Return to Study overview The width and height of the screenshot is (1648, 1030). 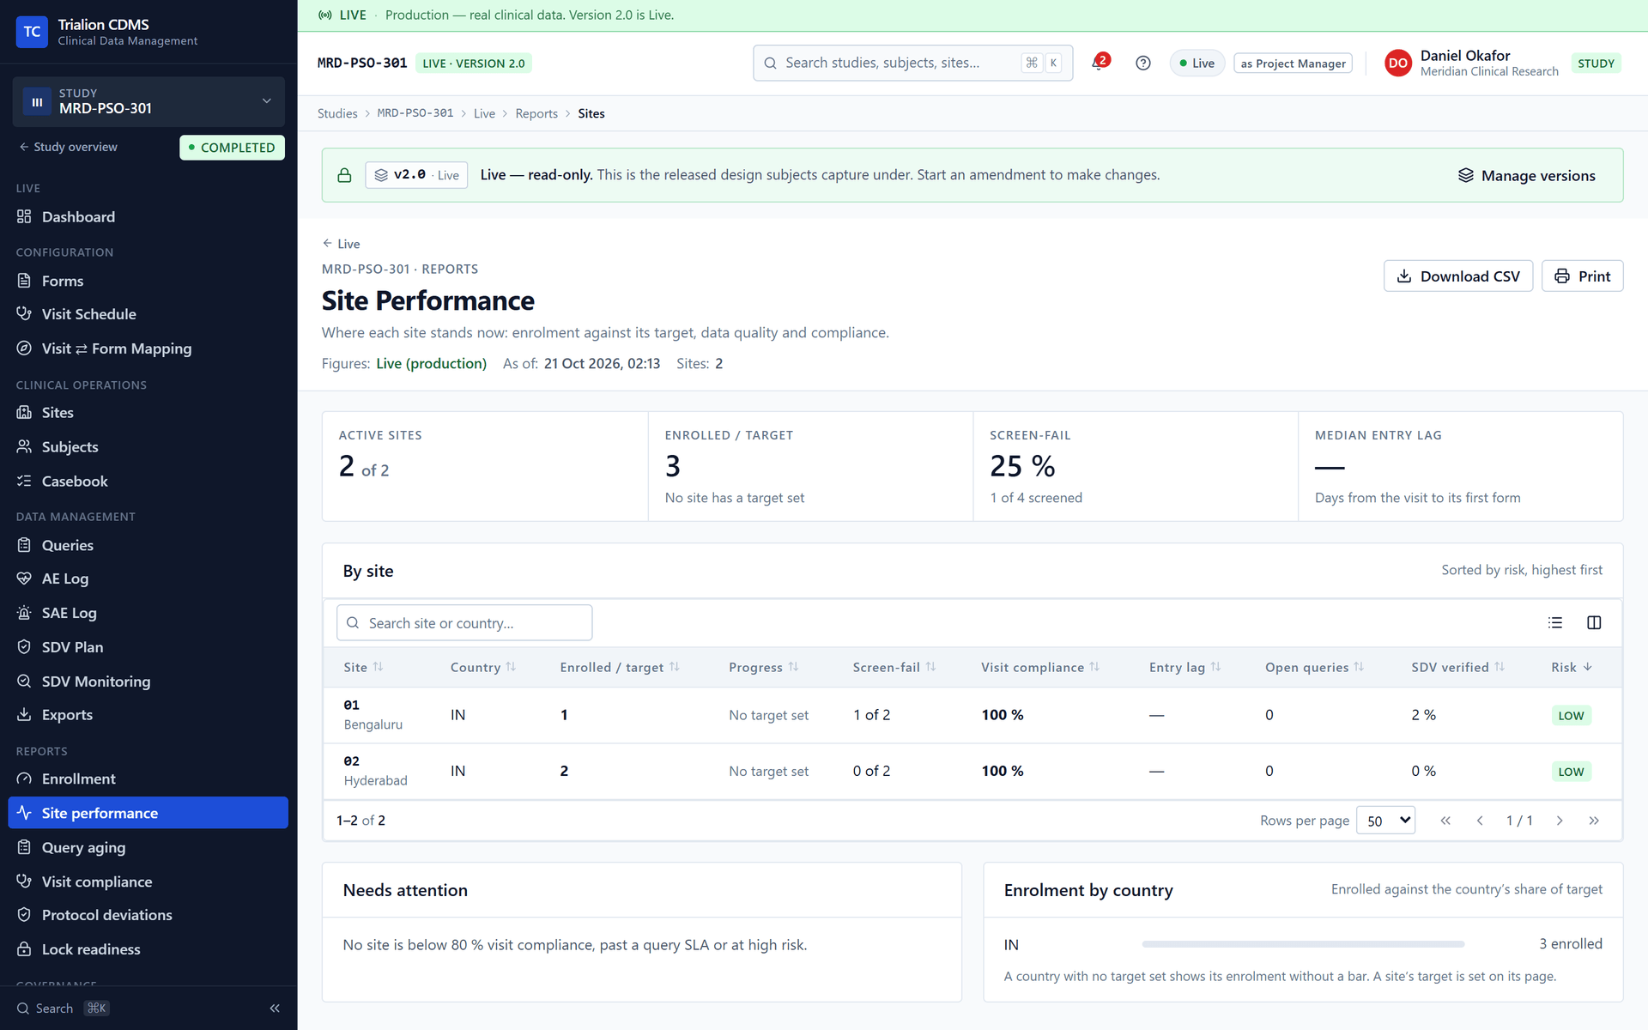pos(69,148)
